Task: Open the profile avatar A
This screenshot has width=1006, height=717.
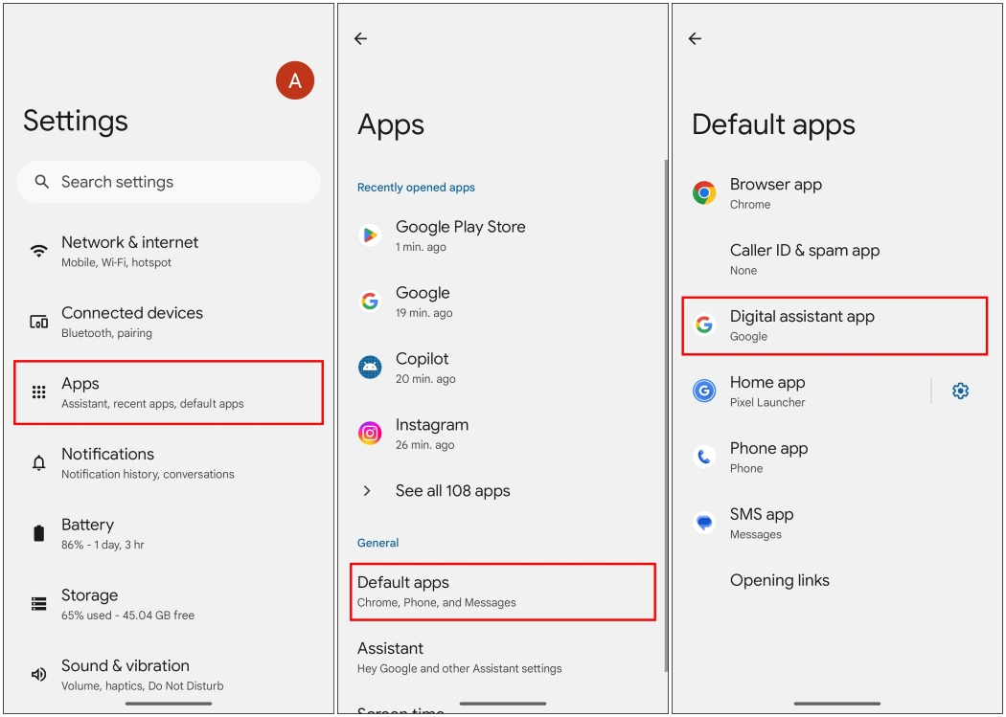Action: tap(294, 80)
